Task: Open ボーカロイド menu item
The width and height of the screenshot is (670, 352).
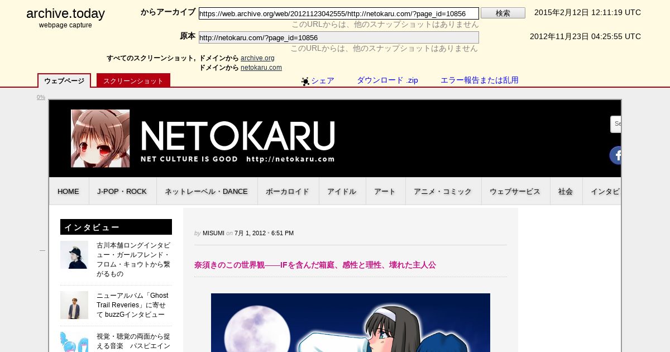Action: pos(288,191)
